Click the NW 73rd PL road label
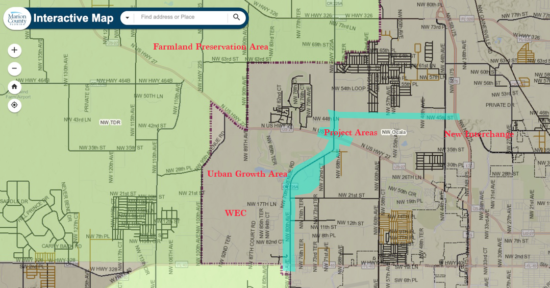Screen dimensions: 550x288 pos(433,27)
